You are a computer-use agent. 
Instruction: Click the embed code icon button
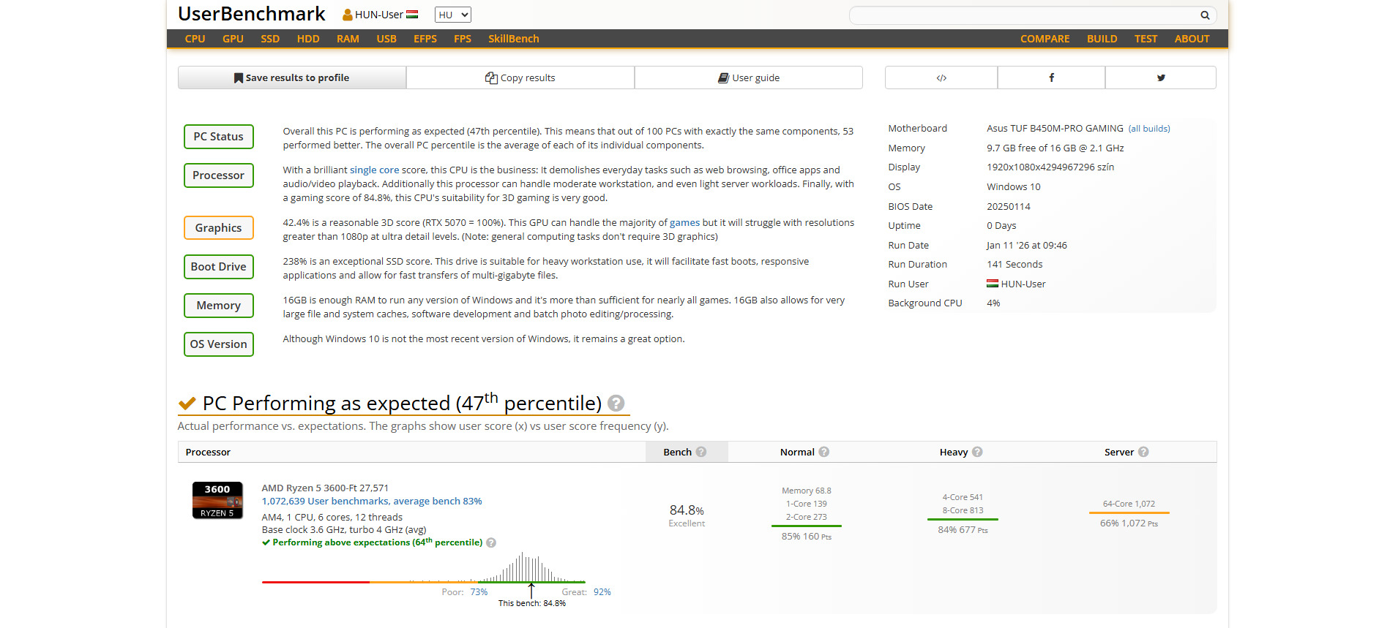coord(941,77)
